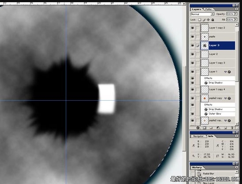The image size is (242, 184).
Task: Open Drop Shadow effect under Layer 1
Action: [216, 83]
